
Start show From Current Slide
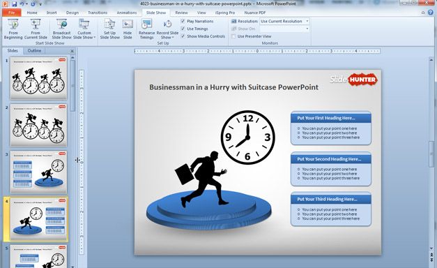pyautogui.click(x=36, y=29)
